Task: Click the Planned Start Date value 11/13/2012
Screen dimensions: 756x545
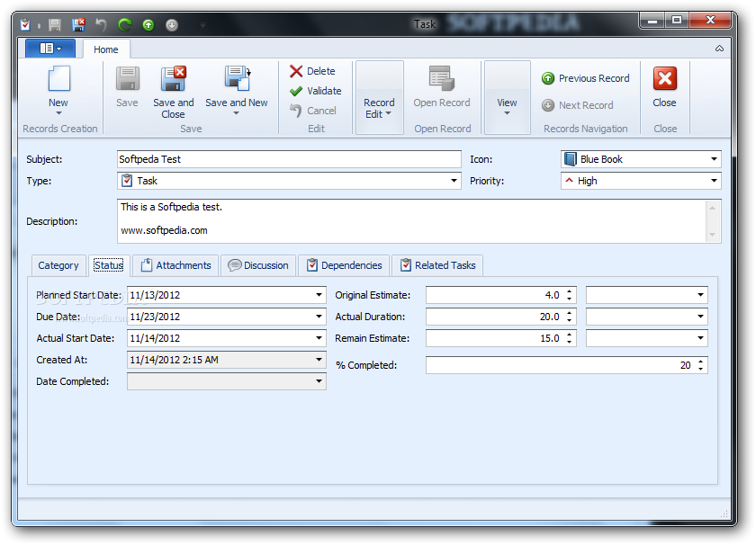Action: 155,295
